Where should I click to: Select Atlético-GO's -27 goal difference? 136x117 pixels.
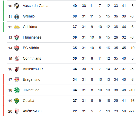(x=132, y=111)
